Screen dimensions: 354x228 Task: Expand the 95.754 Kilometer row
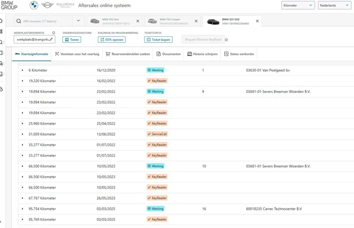(22, 209)
